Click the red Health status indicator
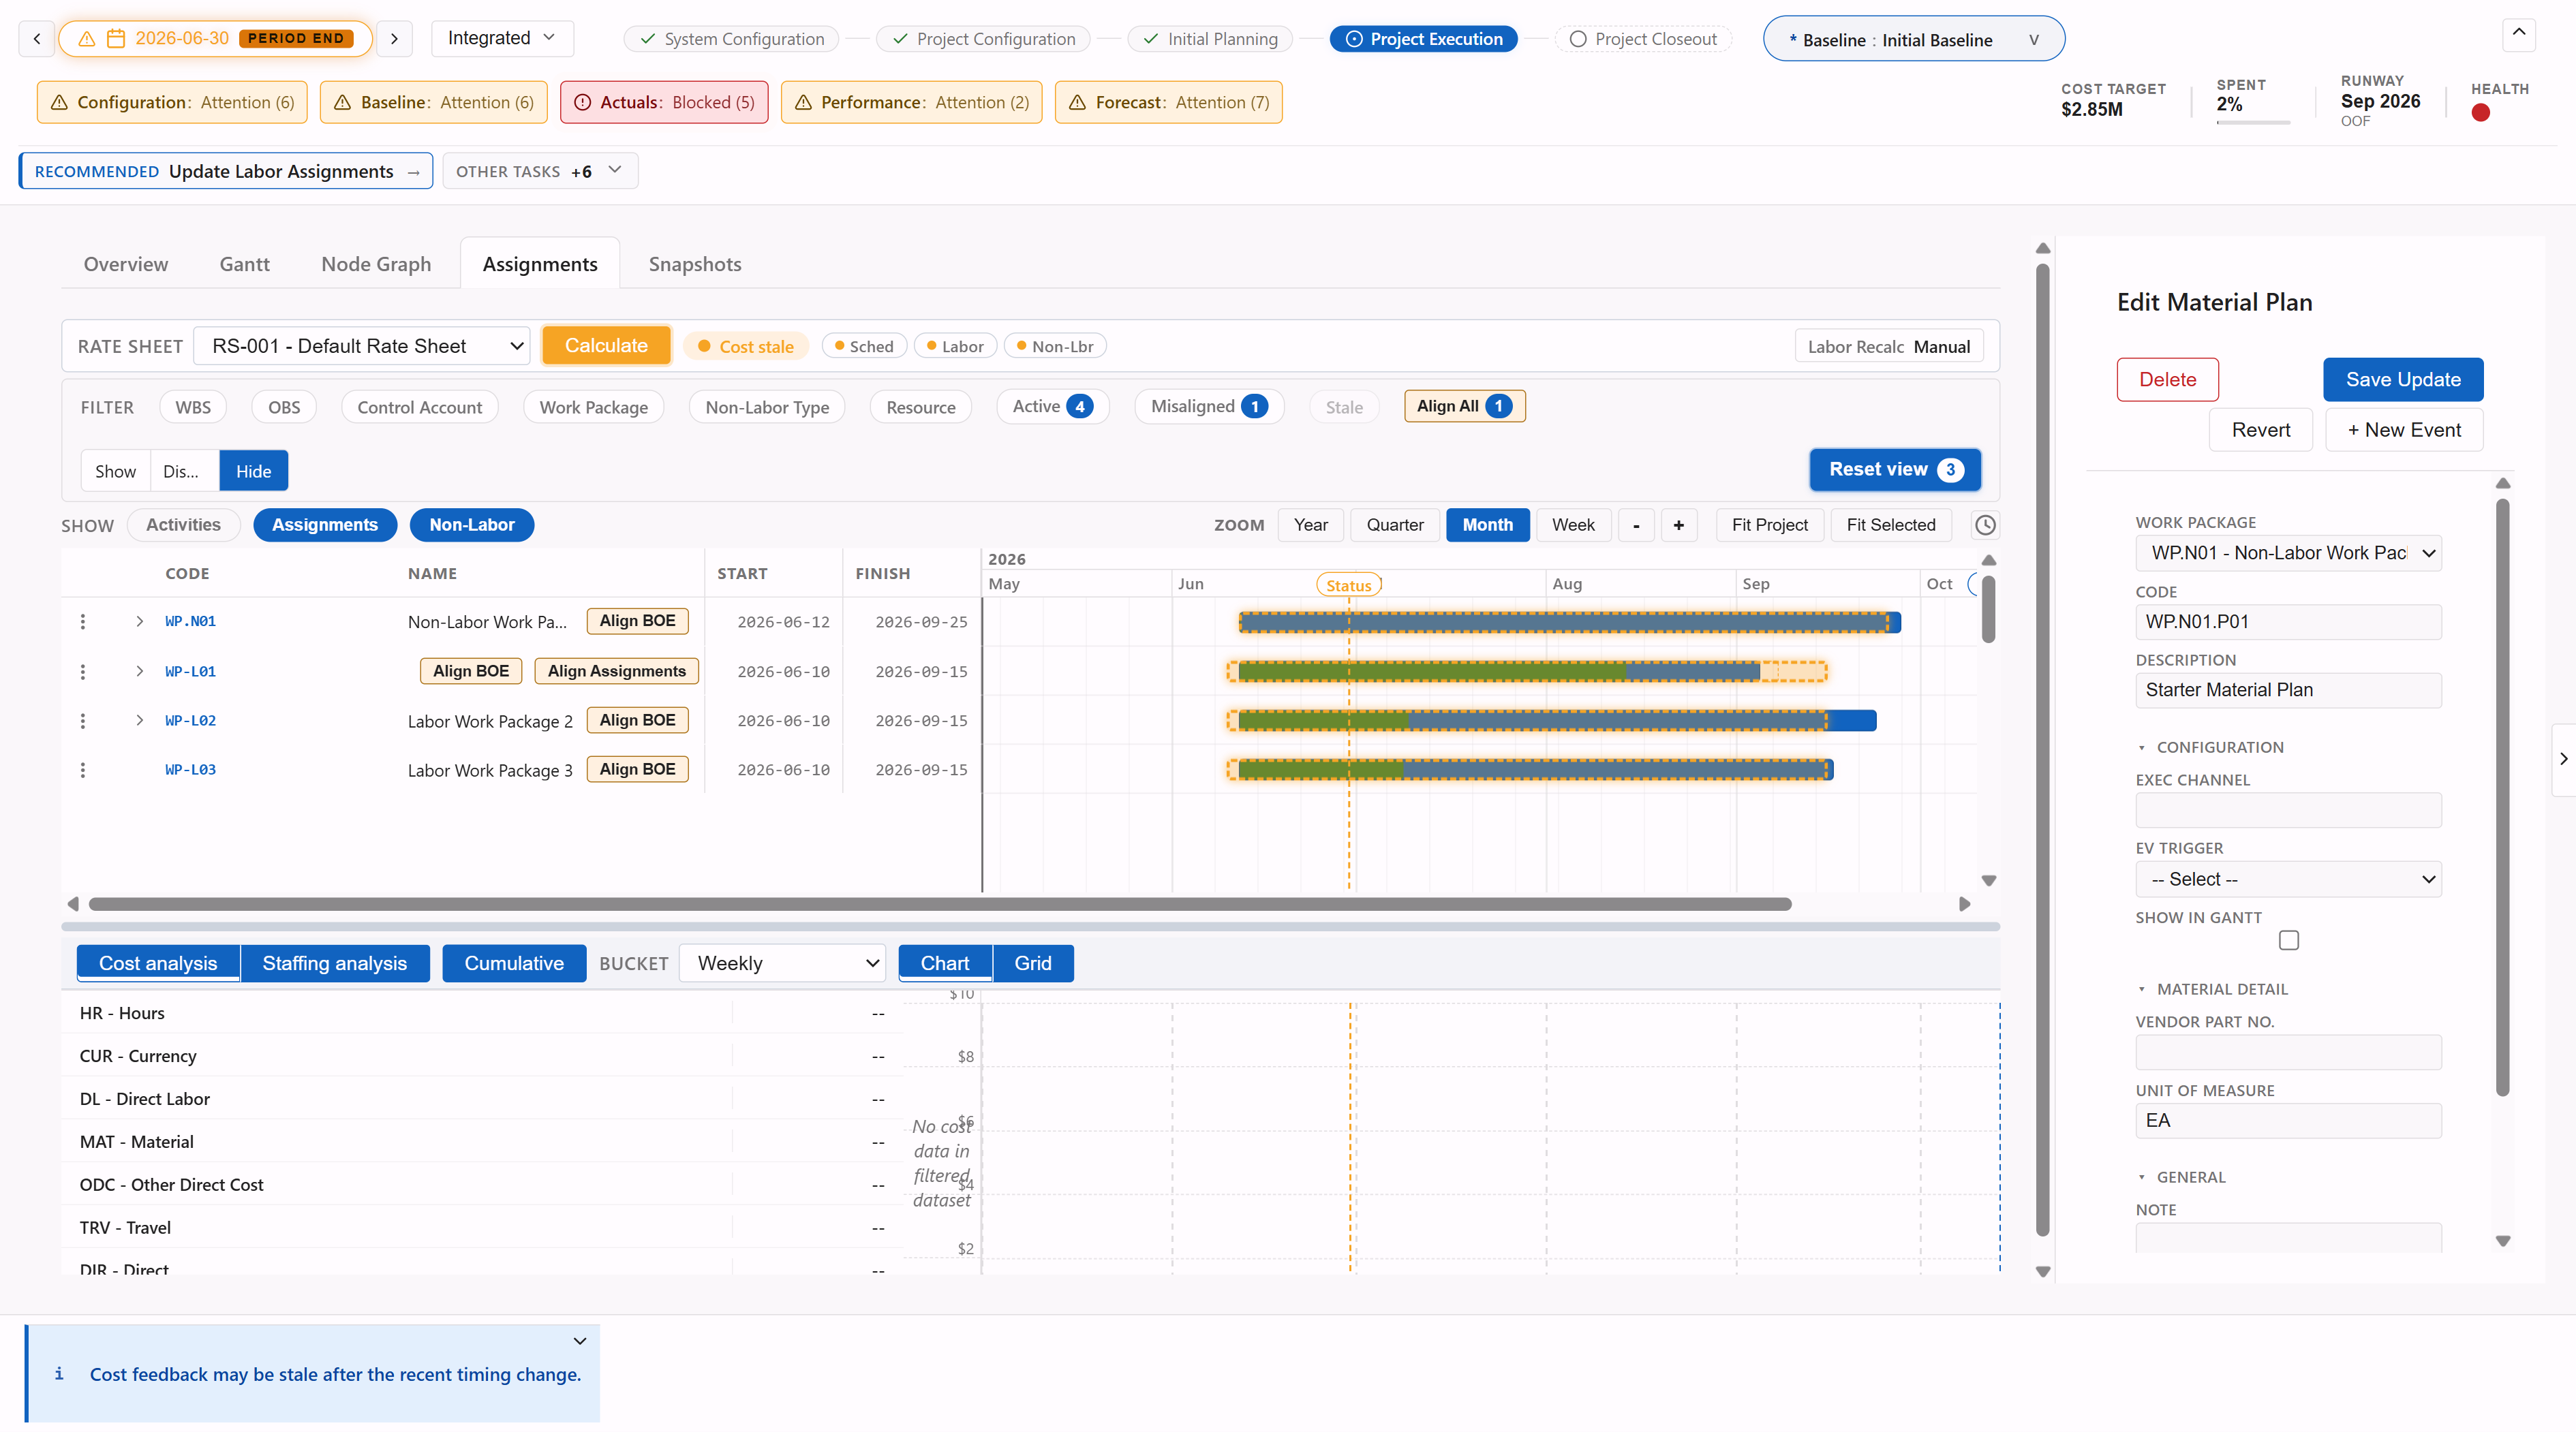 [2480, 113]
